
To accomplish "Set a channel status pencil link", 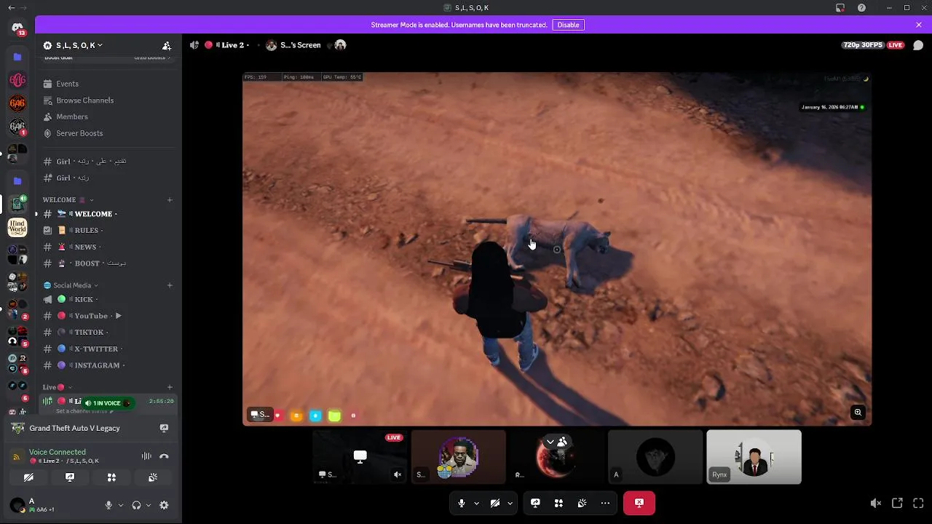I will pyautogui.click(x=83, y=411).
